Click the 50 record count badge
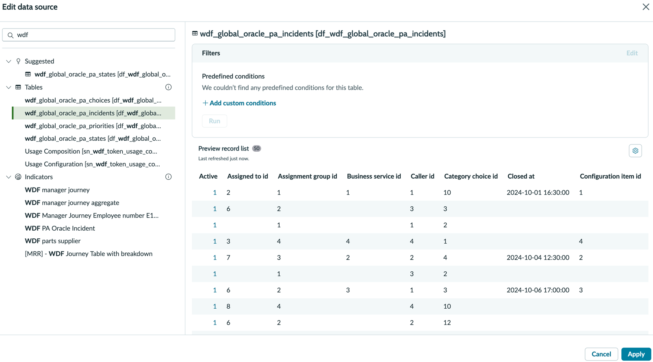653x362 pixels. coord(256,148)
